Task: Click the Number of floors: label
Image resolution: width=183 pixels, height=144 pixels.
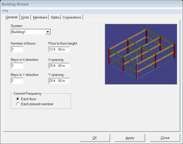Action: click(x=24, y=44)
